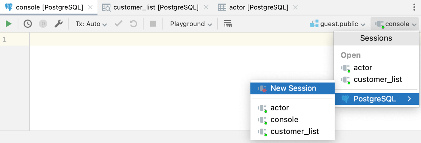Expand the Playground resolve mode dropdown
Image resolution: width=421 pixels, height=143 pixels.
click(x=191, y=24)
